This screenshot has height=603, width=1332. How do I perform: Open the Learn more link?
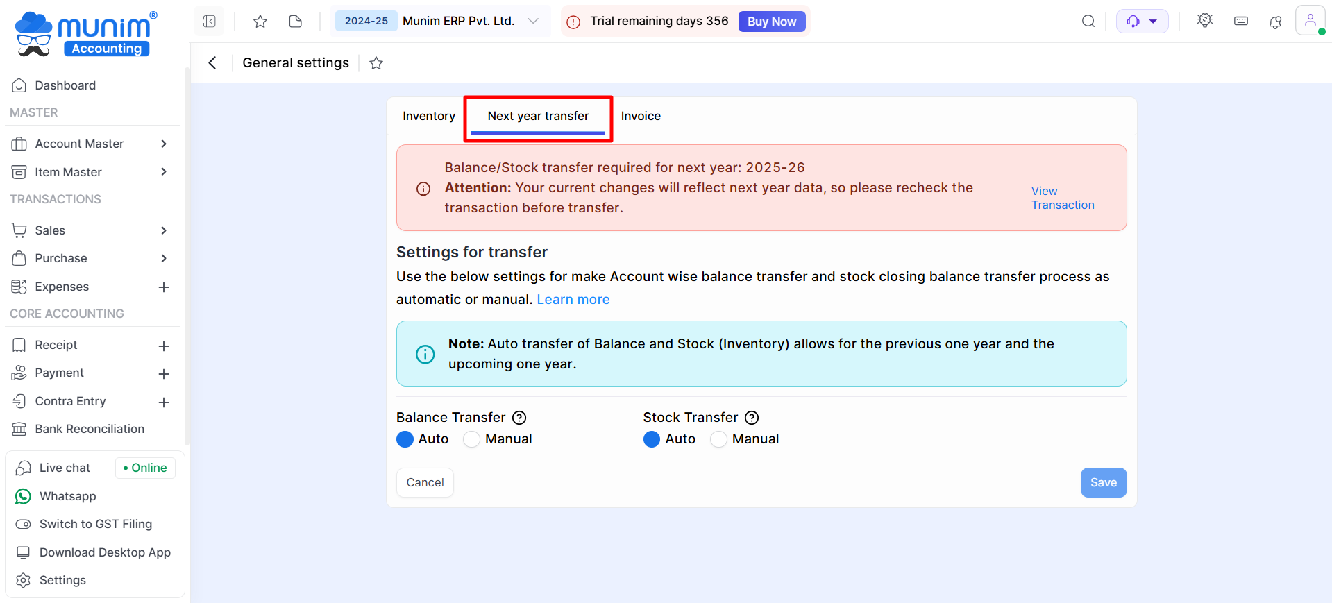(573, 299)
